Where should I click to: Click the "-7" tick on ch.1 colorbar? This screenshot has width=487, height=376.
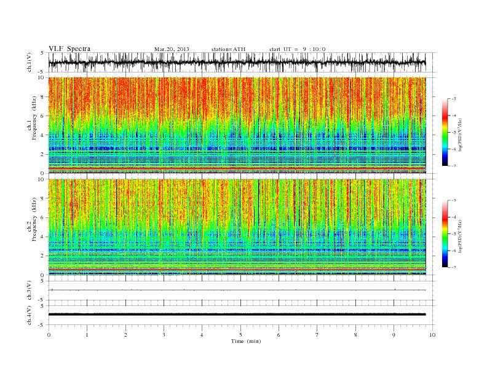click(x=454, y=166)
